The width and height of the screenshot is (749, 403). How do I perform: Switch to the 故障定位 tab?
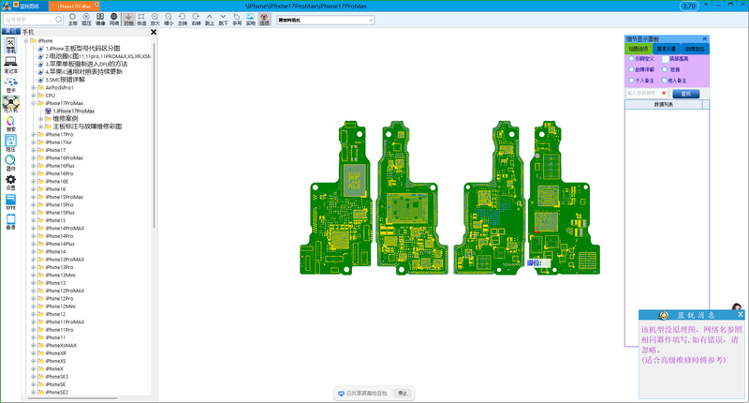click(x=695, y=48)
